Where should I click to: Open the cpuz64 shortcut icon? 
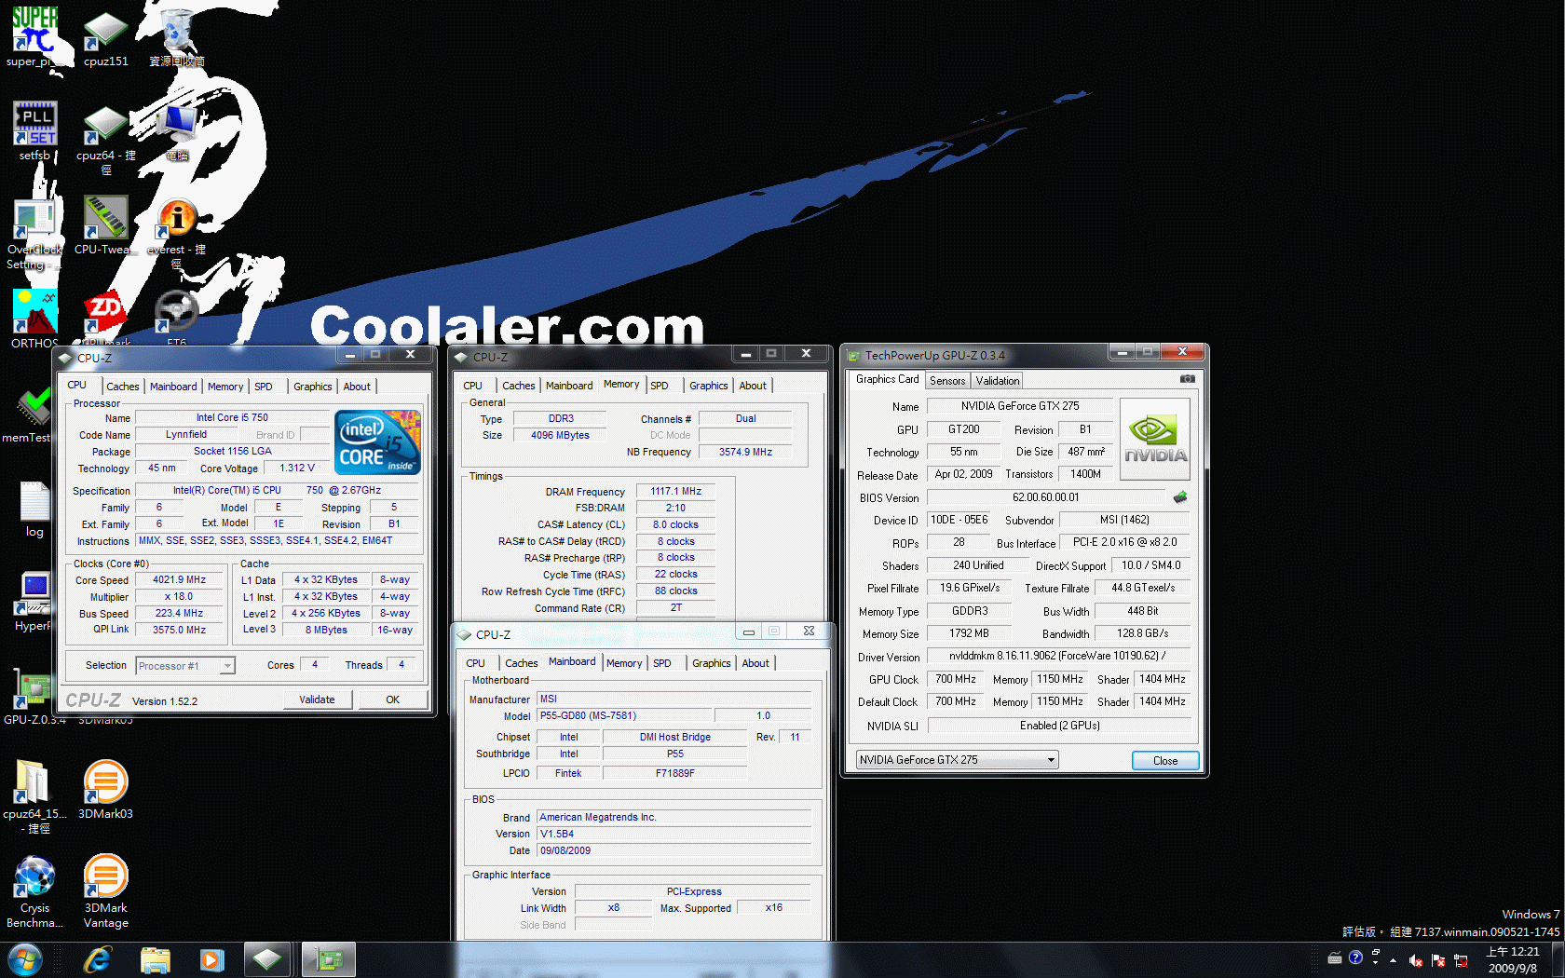point(105,138)
